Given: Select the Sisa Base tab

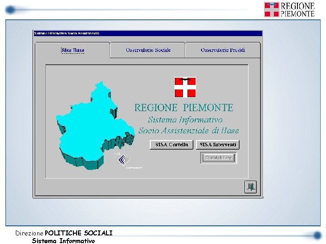Looking at the screenshot, I should [x=72, y=50].
